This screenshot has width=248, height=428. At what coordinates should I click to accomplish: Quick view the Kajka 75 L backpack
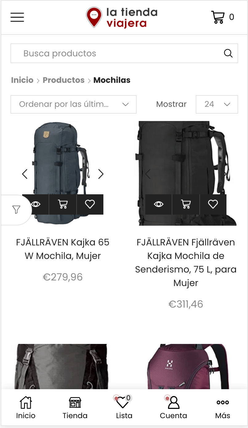158,204
